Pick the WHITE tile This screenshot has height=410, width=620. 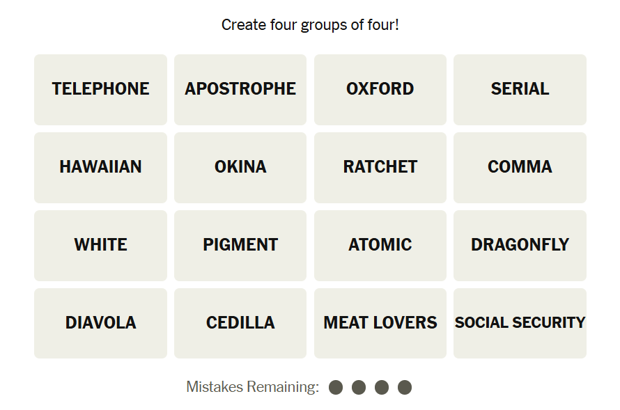tap(100, 246)
